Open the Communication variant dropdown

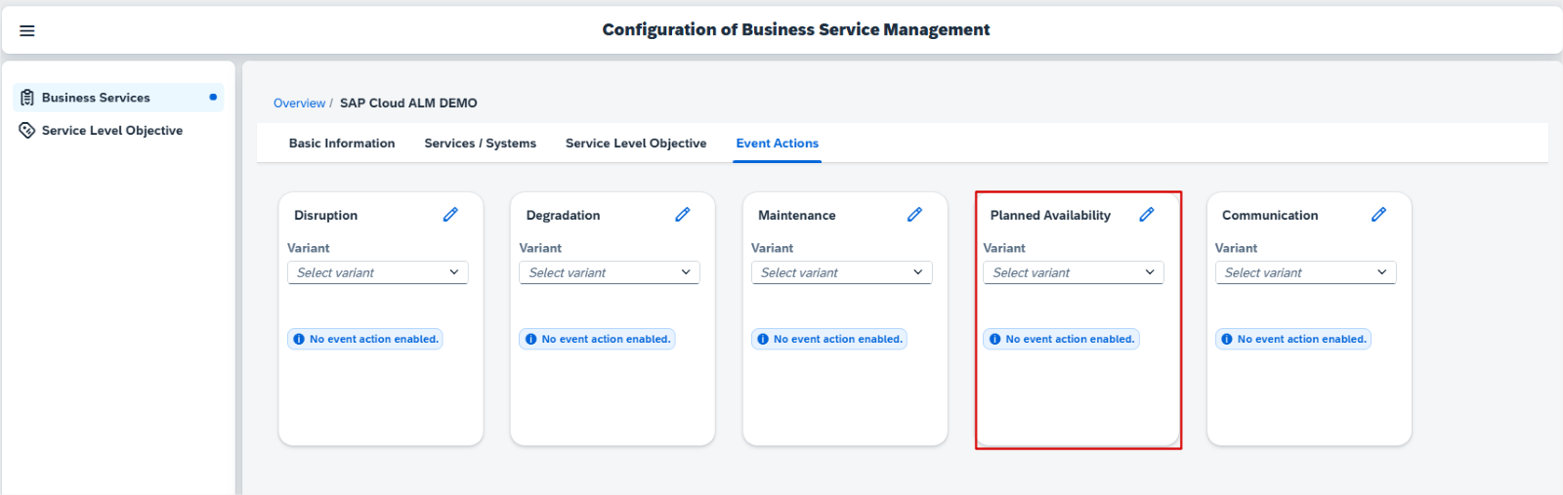click(x=1305, y=272)
